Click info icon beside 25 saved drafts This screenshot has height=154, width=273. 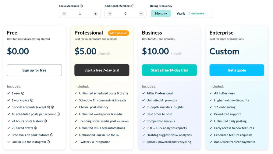coord(36,128)
